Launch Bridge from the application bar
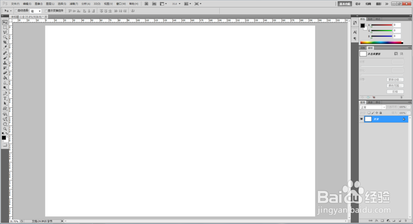Image resolution: width=413 pixels, height=224 pixels. tap(147, 4)
